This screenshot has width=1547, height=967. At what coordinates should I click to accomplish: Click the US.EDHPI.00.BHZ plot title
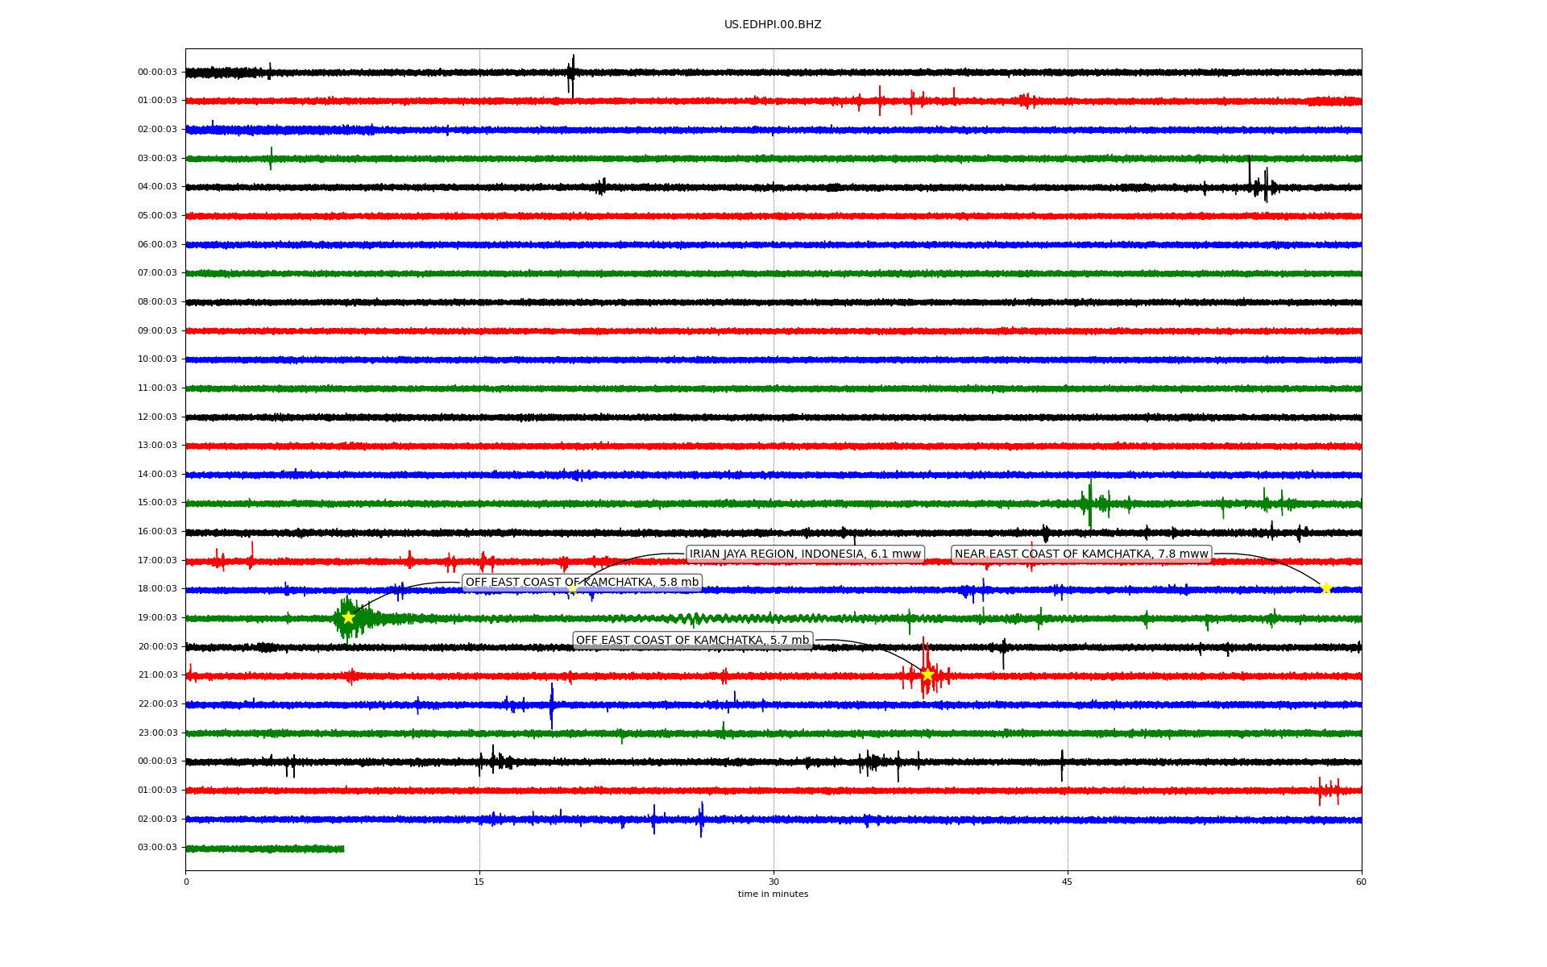[x=773, y=25]
